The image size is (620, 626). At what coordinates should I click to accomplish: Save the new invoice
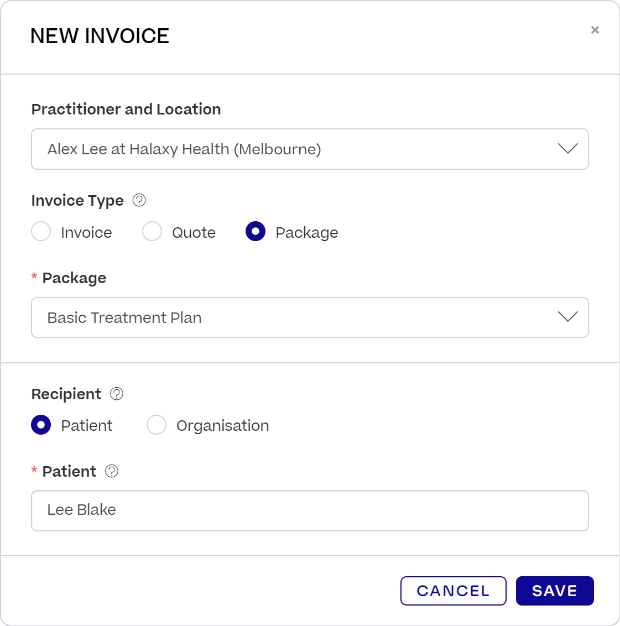(555, 591)
